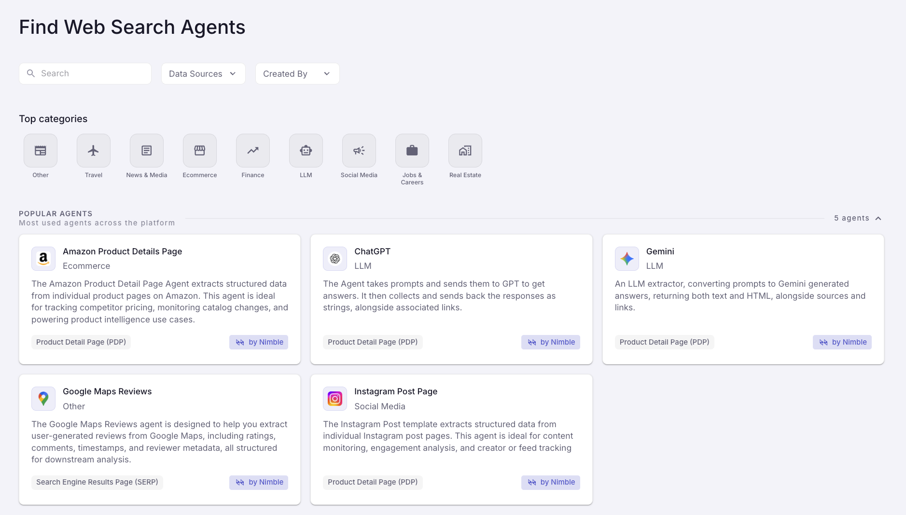Select Social Media megaphone category
906x515 pixels.
point(359,151)
